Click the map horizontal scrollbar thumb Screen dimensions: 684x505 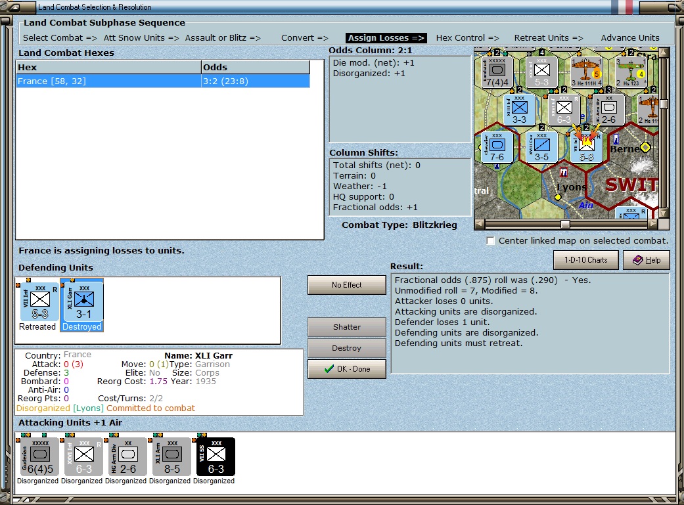coord(565,224)
